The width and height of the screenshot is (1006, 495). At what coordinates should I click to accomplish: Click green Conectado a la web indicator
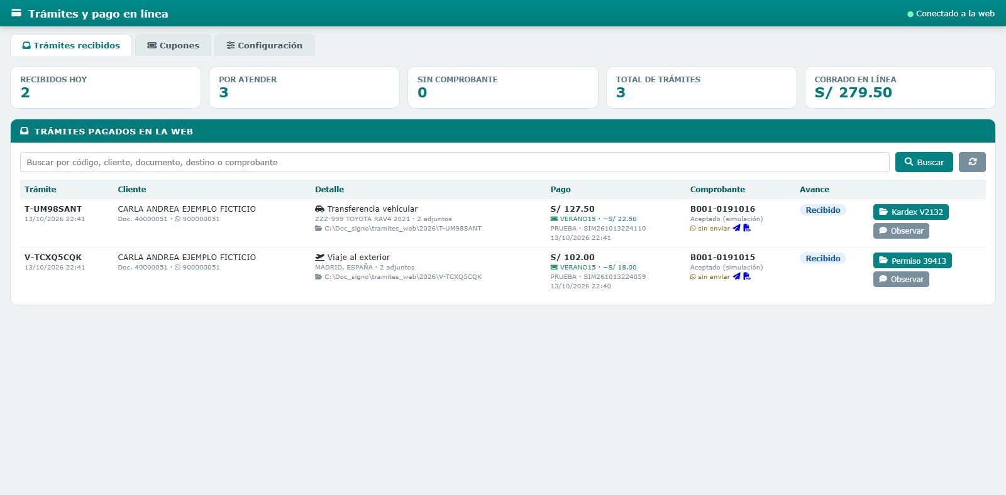pos(910,14)
